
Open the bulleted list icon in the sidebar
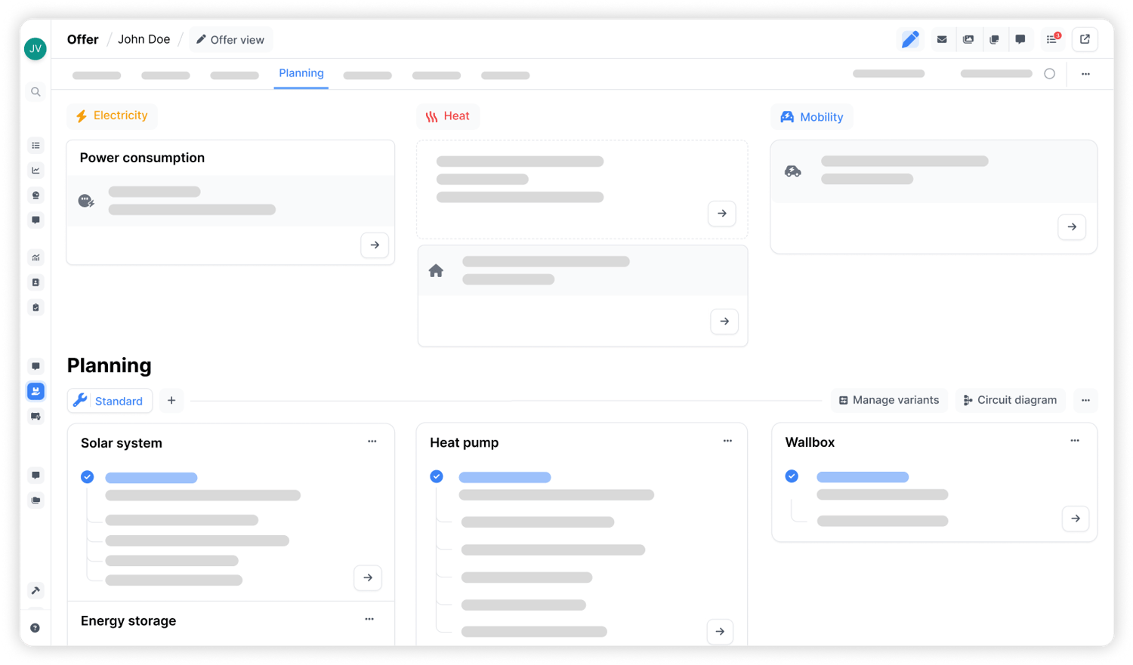36,146
